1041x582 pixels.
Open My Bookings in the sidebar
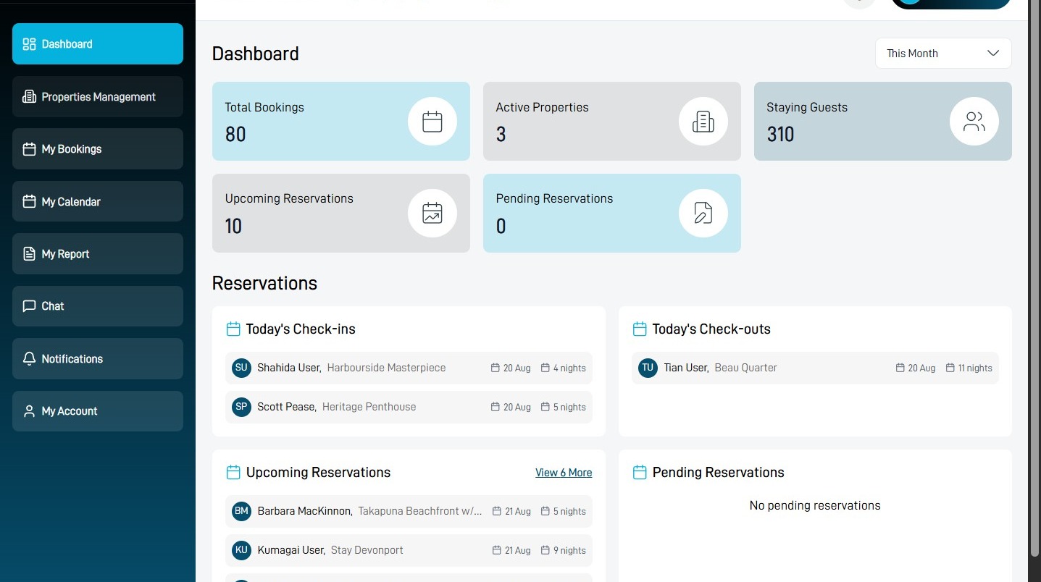(98, 149)
